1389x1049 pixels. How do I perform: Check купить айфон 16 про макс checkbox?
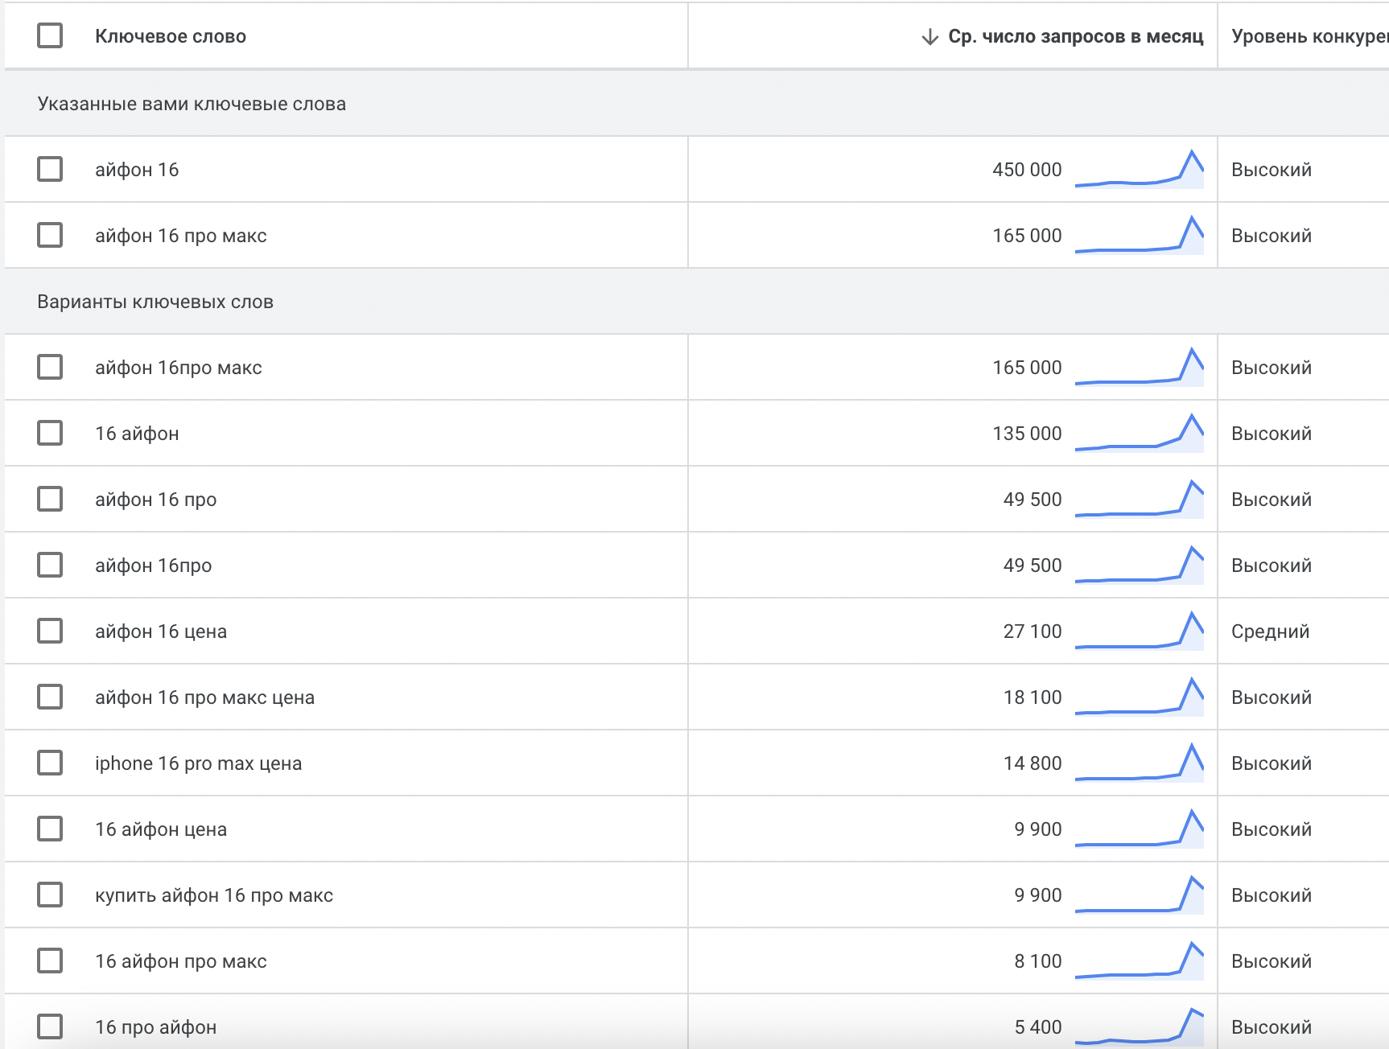click(x=50, y=895)
